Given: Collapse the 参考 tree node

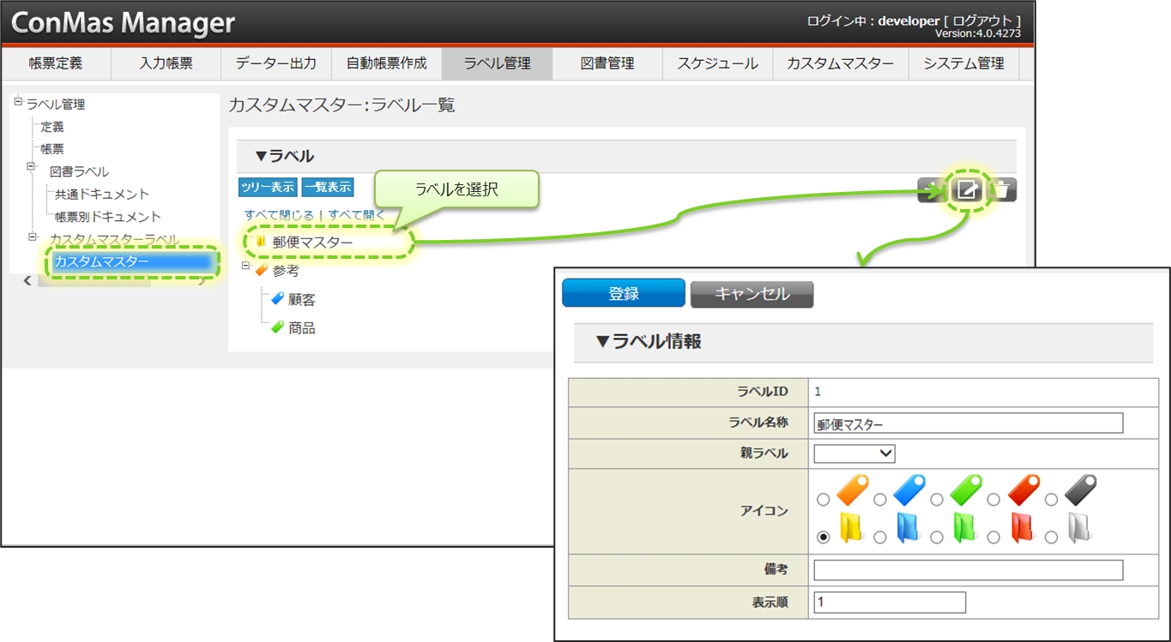Looking at the screenshot, I should 245,267.
